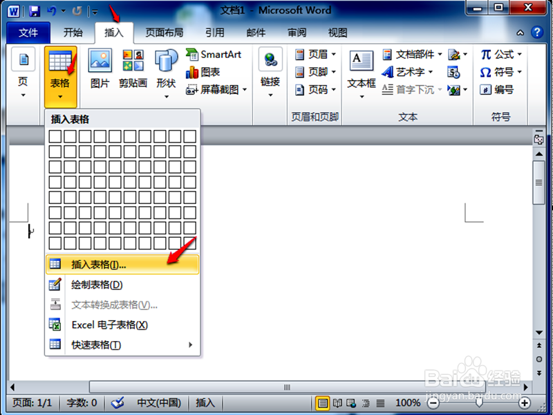Click the horizontal scrollbar right arrow
553x415 pixels.
[x=526, y=387]
